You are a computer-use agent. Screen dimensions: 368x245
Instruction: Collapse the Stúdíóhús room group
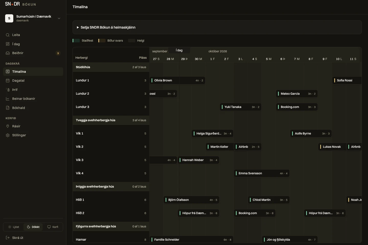[111, 67]
